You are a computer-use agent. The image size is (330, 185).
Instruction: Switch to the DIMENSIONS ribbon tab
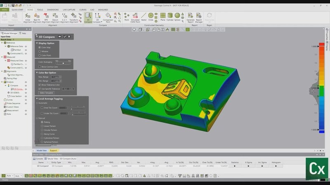pos(53,9)
